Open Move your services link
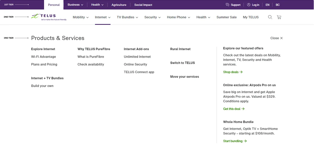The height and width of the screenshot is (150, 314). [x=185, y=77]
